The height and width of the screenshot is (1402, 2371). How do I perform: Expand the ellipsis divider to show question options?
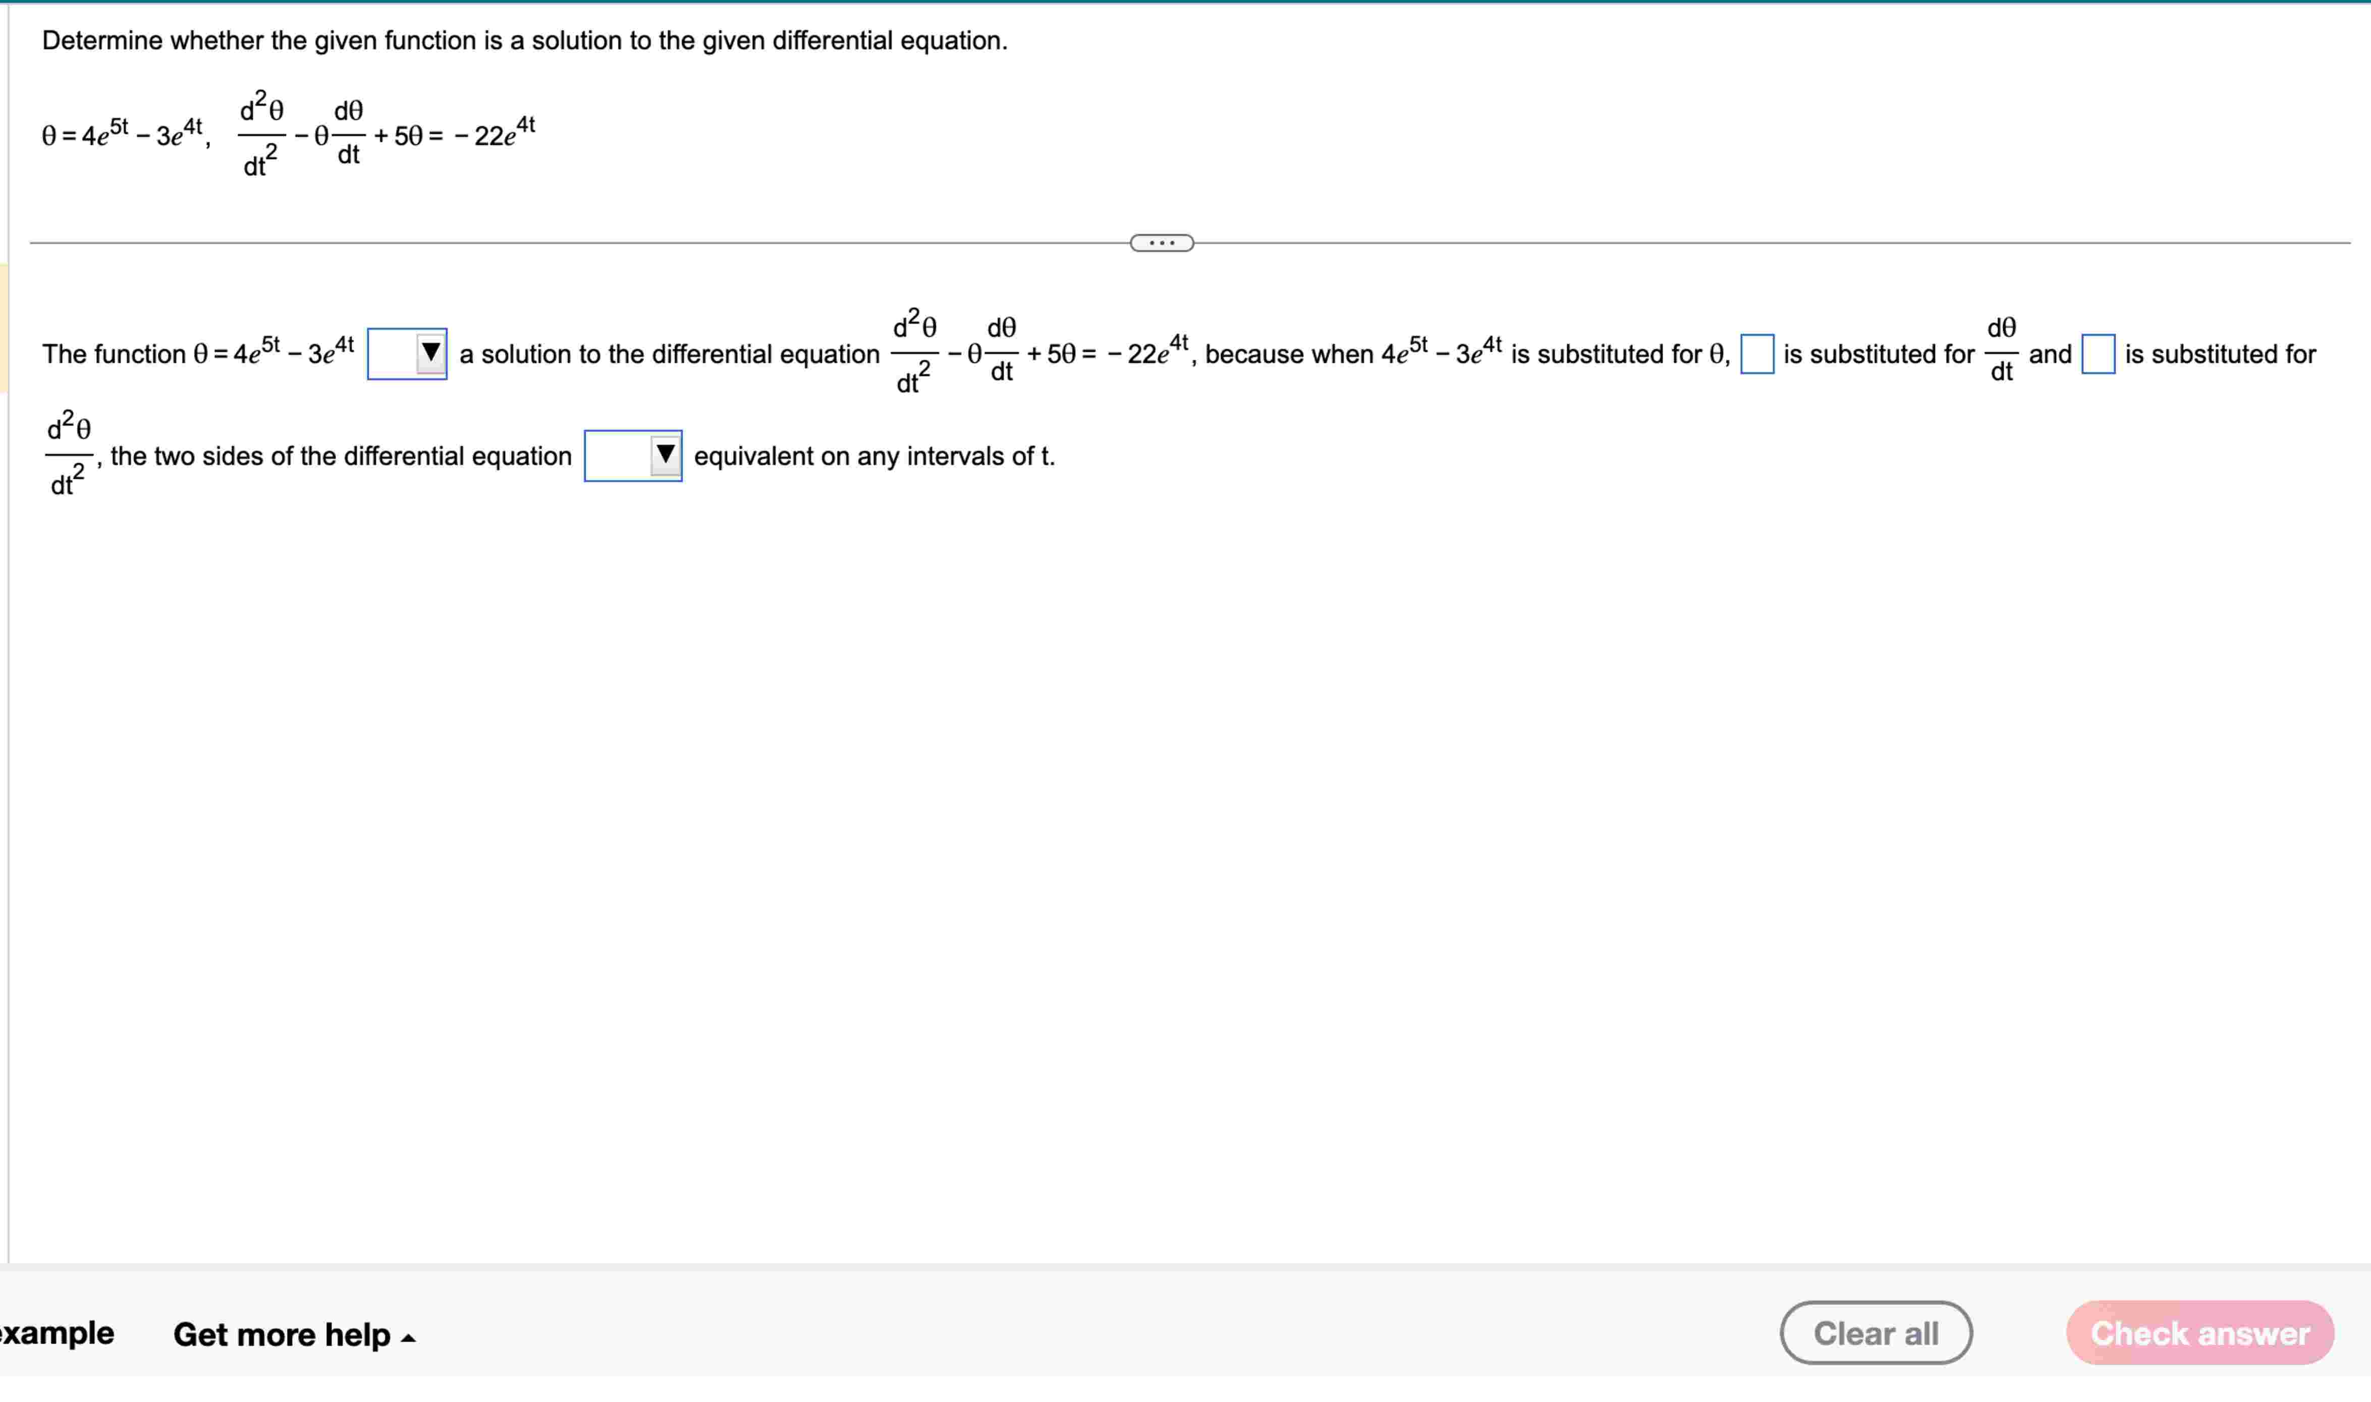click(x=1161, y=243)
